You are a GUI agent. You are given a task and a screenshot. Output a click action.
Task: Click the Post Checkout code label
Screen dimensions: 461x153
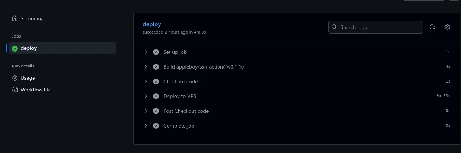(186, 111)
